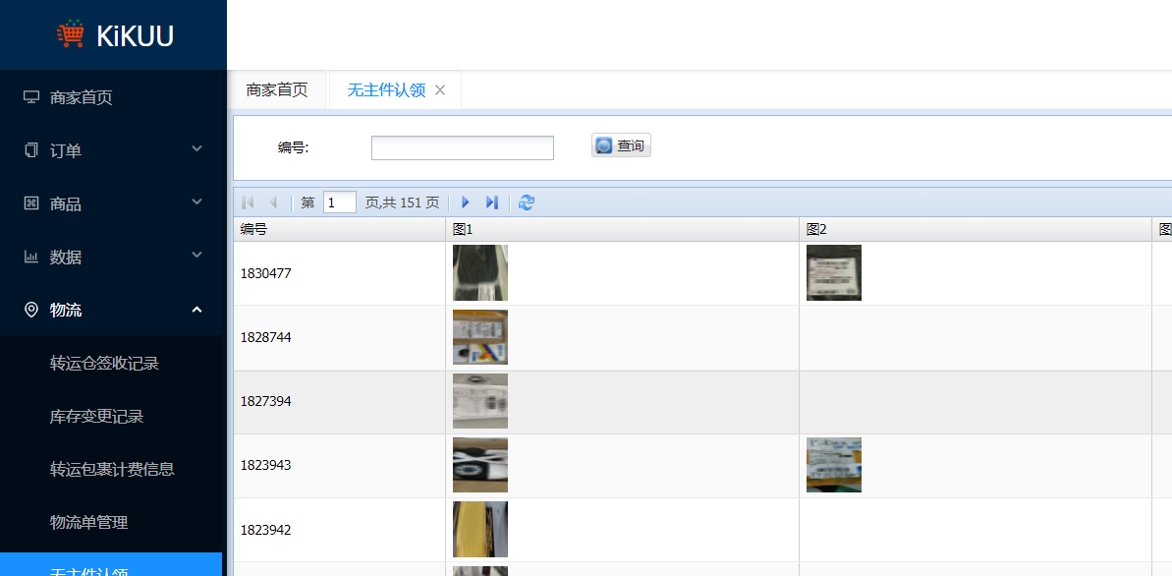Click the 商品 icon in sidebar
This screenshot has height=576, width=1172.
[31, 203]
